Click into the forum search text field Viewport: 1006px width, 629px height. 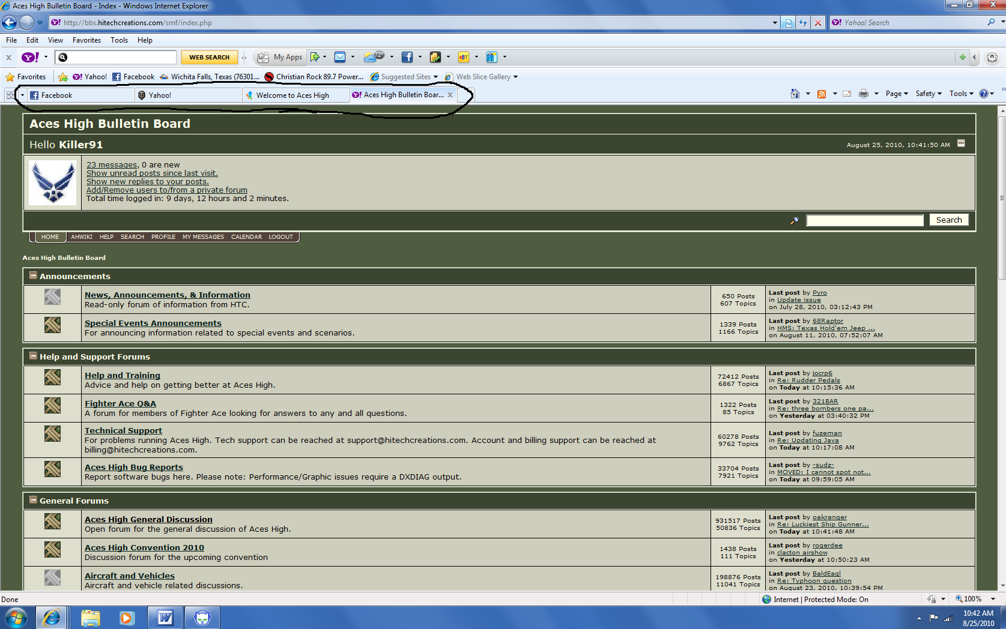(x=864, y=220)
